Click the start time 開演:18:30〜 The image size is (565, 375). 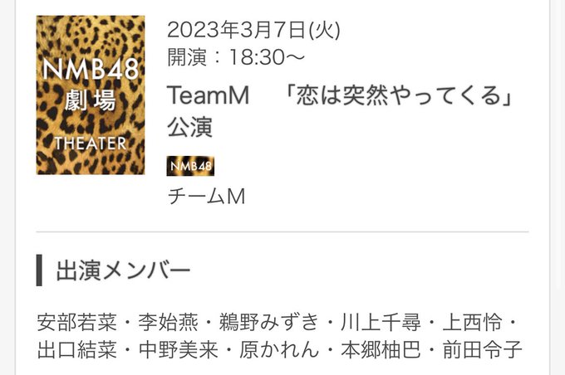[x=236, y=57]
